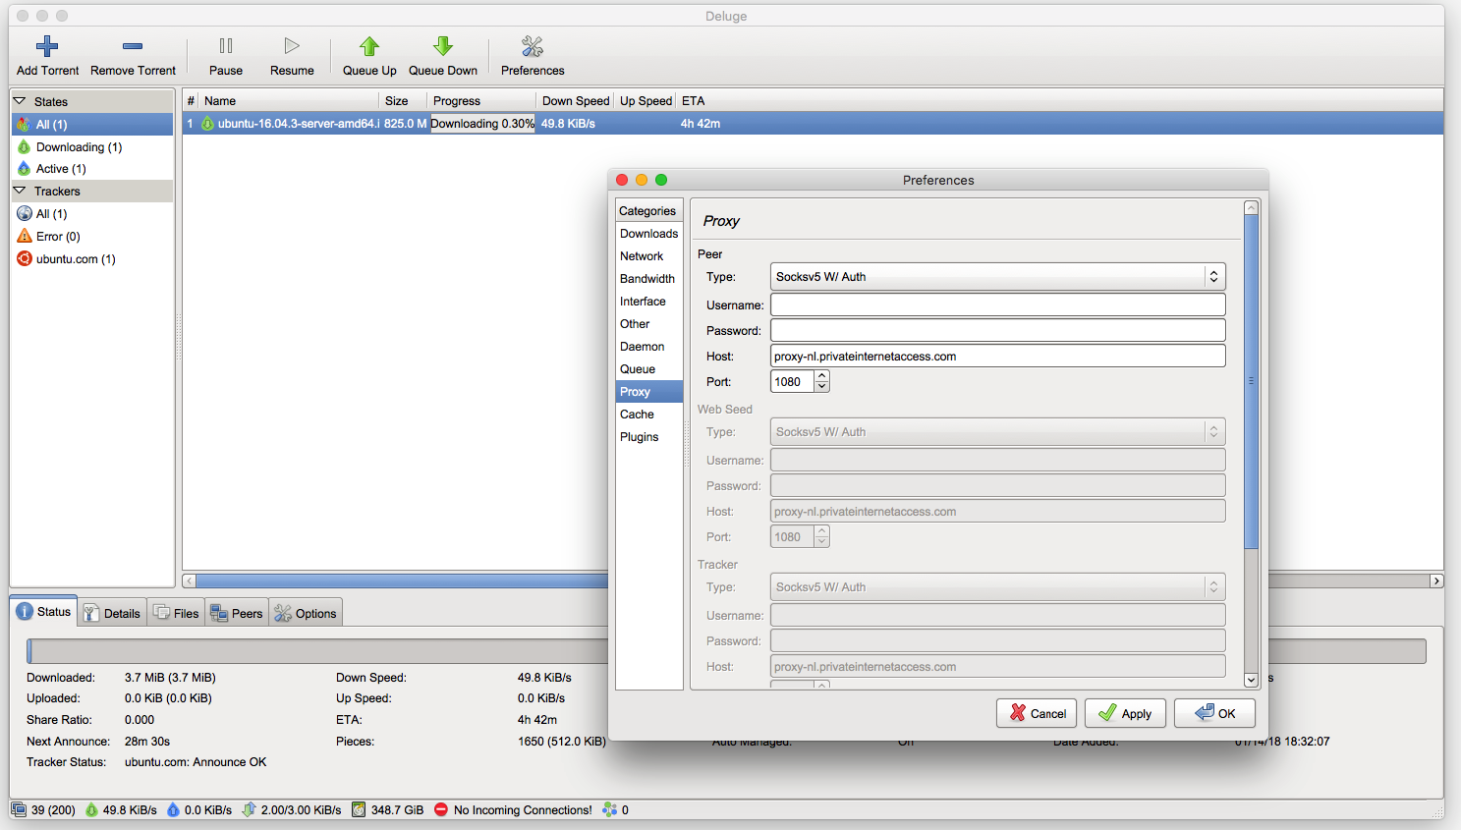Image resolution: width=1461 pixels, height=830 pixels.
Task: Click the DHT nodes icon in the status bar
Action: [x=610, y=810]
